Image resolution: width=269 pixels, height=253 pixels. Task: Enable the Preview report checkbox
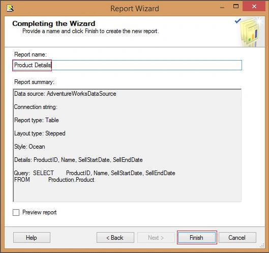(16, 212)
